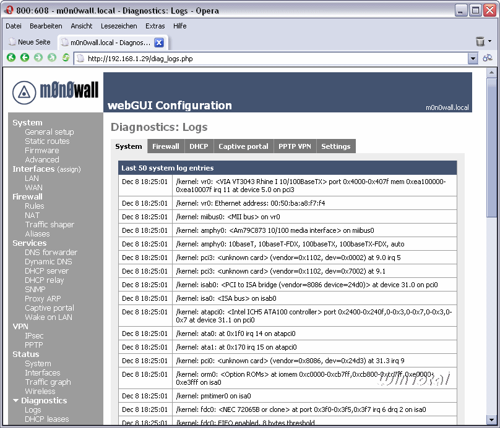This screenshot has height=428, width=500.
Task: Open General setup in sidebar
Action: (49, 132)
